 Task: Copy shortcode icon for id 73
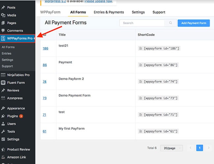click(141, 98)
